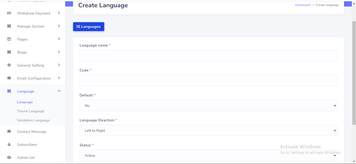Expand the Blogs menu chevron
This screenshot has height=164, width=356.
click(59, 52)
